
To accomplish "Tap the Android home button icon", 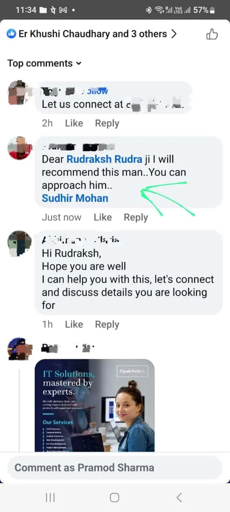I will [x=115, y=497].
